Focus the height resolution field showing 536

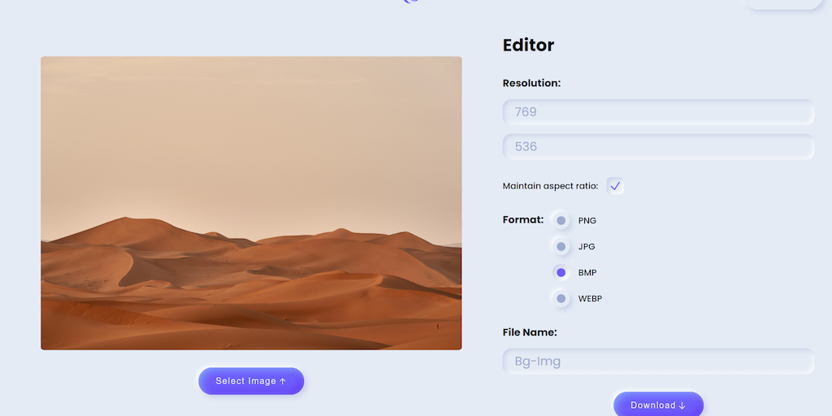658,146
